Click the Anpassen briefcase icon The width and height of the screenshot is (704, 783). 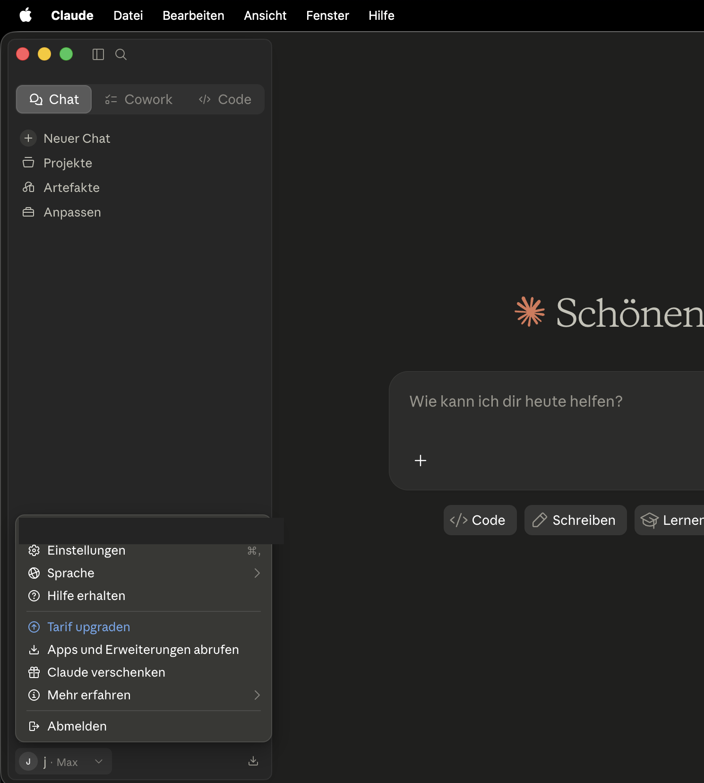click(x=28, y=212)
